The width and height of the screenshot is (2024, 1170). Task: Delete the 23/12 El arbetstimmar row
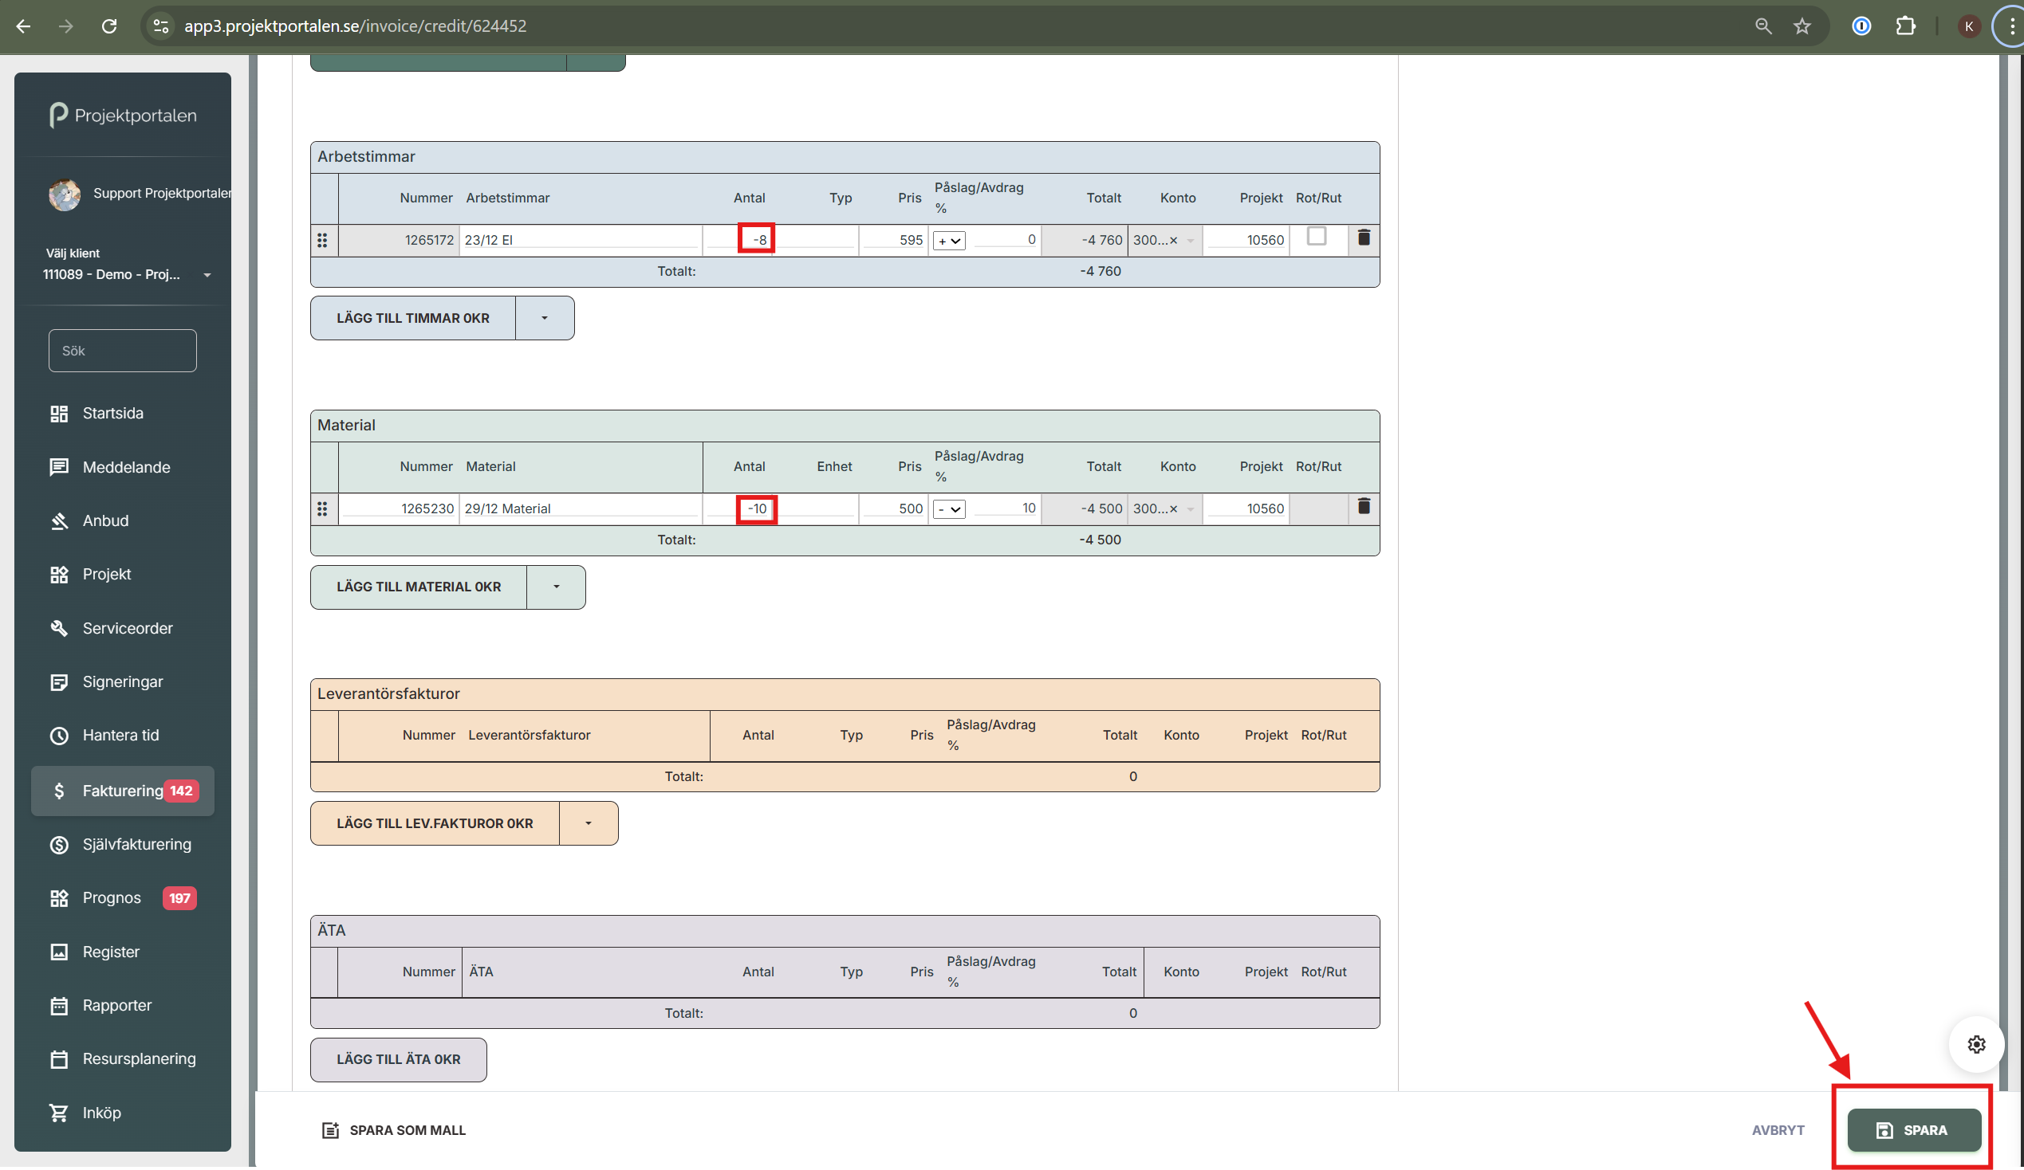pos(1363,238)
